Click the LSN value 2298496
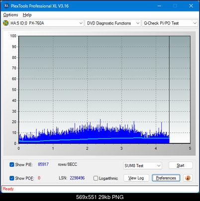Image resolution: width=200 pixels, height=201 pixels. [77, 178]
